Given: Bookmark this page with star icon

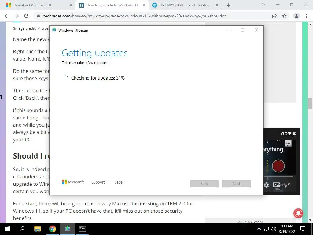Looking at the screenshot, I should tap(284, 16).
